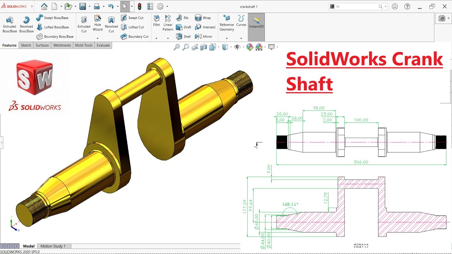Choose Revolved Cut
Screen dimensions: 452x254
point(111,25)
